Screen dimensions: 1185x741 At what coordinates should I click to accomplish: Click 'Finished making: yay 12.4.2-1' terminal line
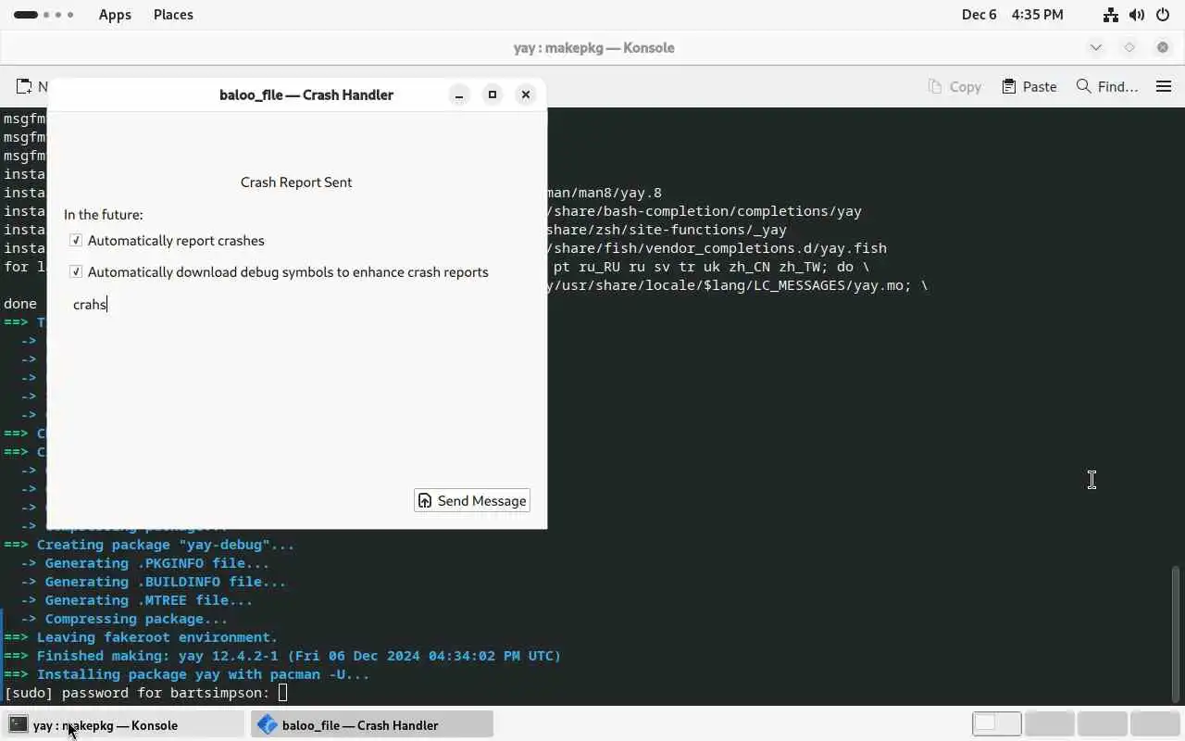pyautogui.click(x=282, y=656)
